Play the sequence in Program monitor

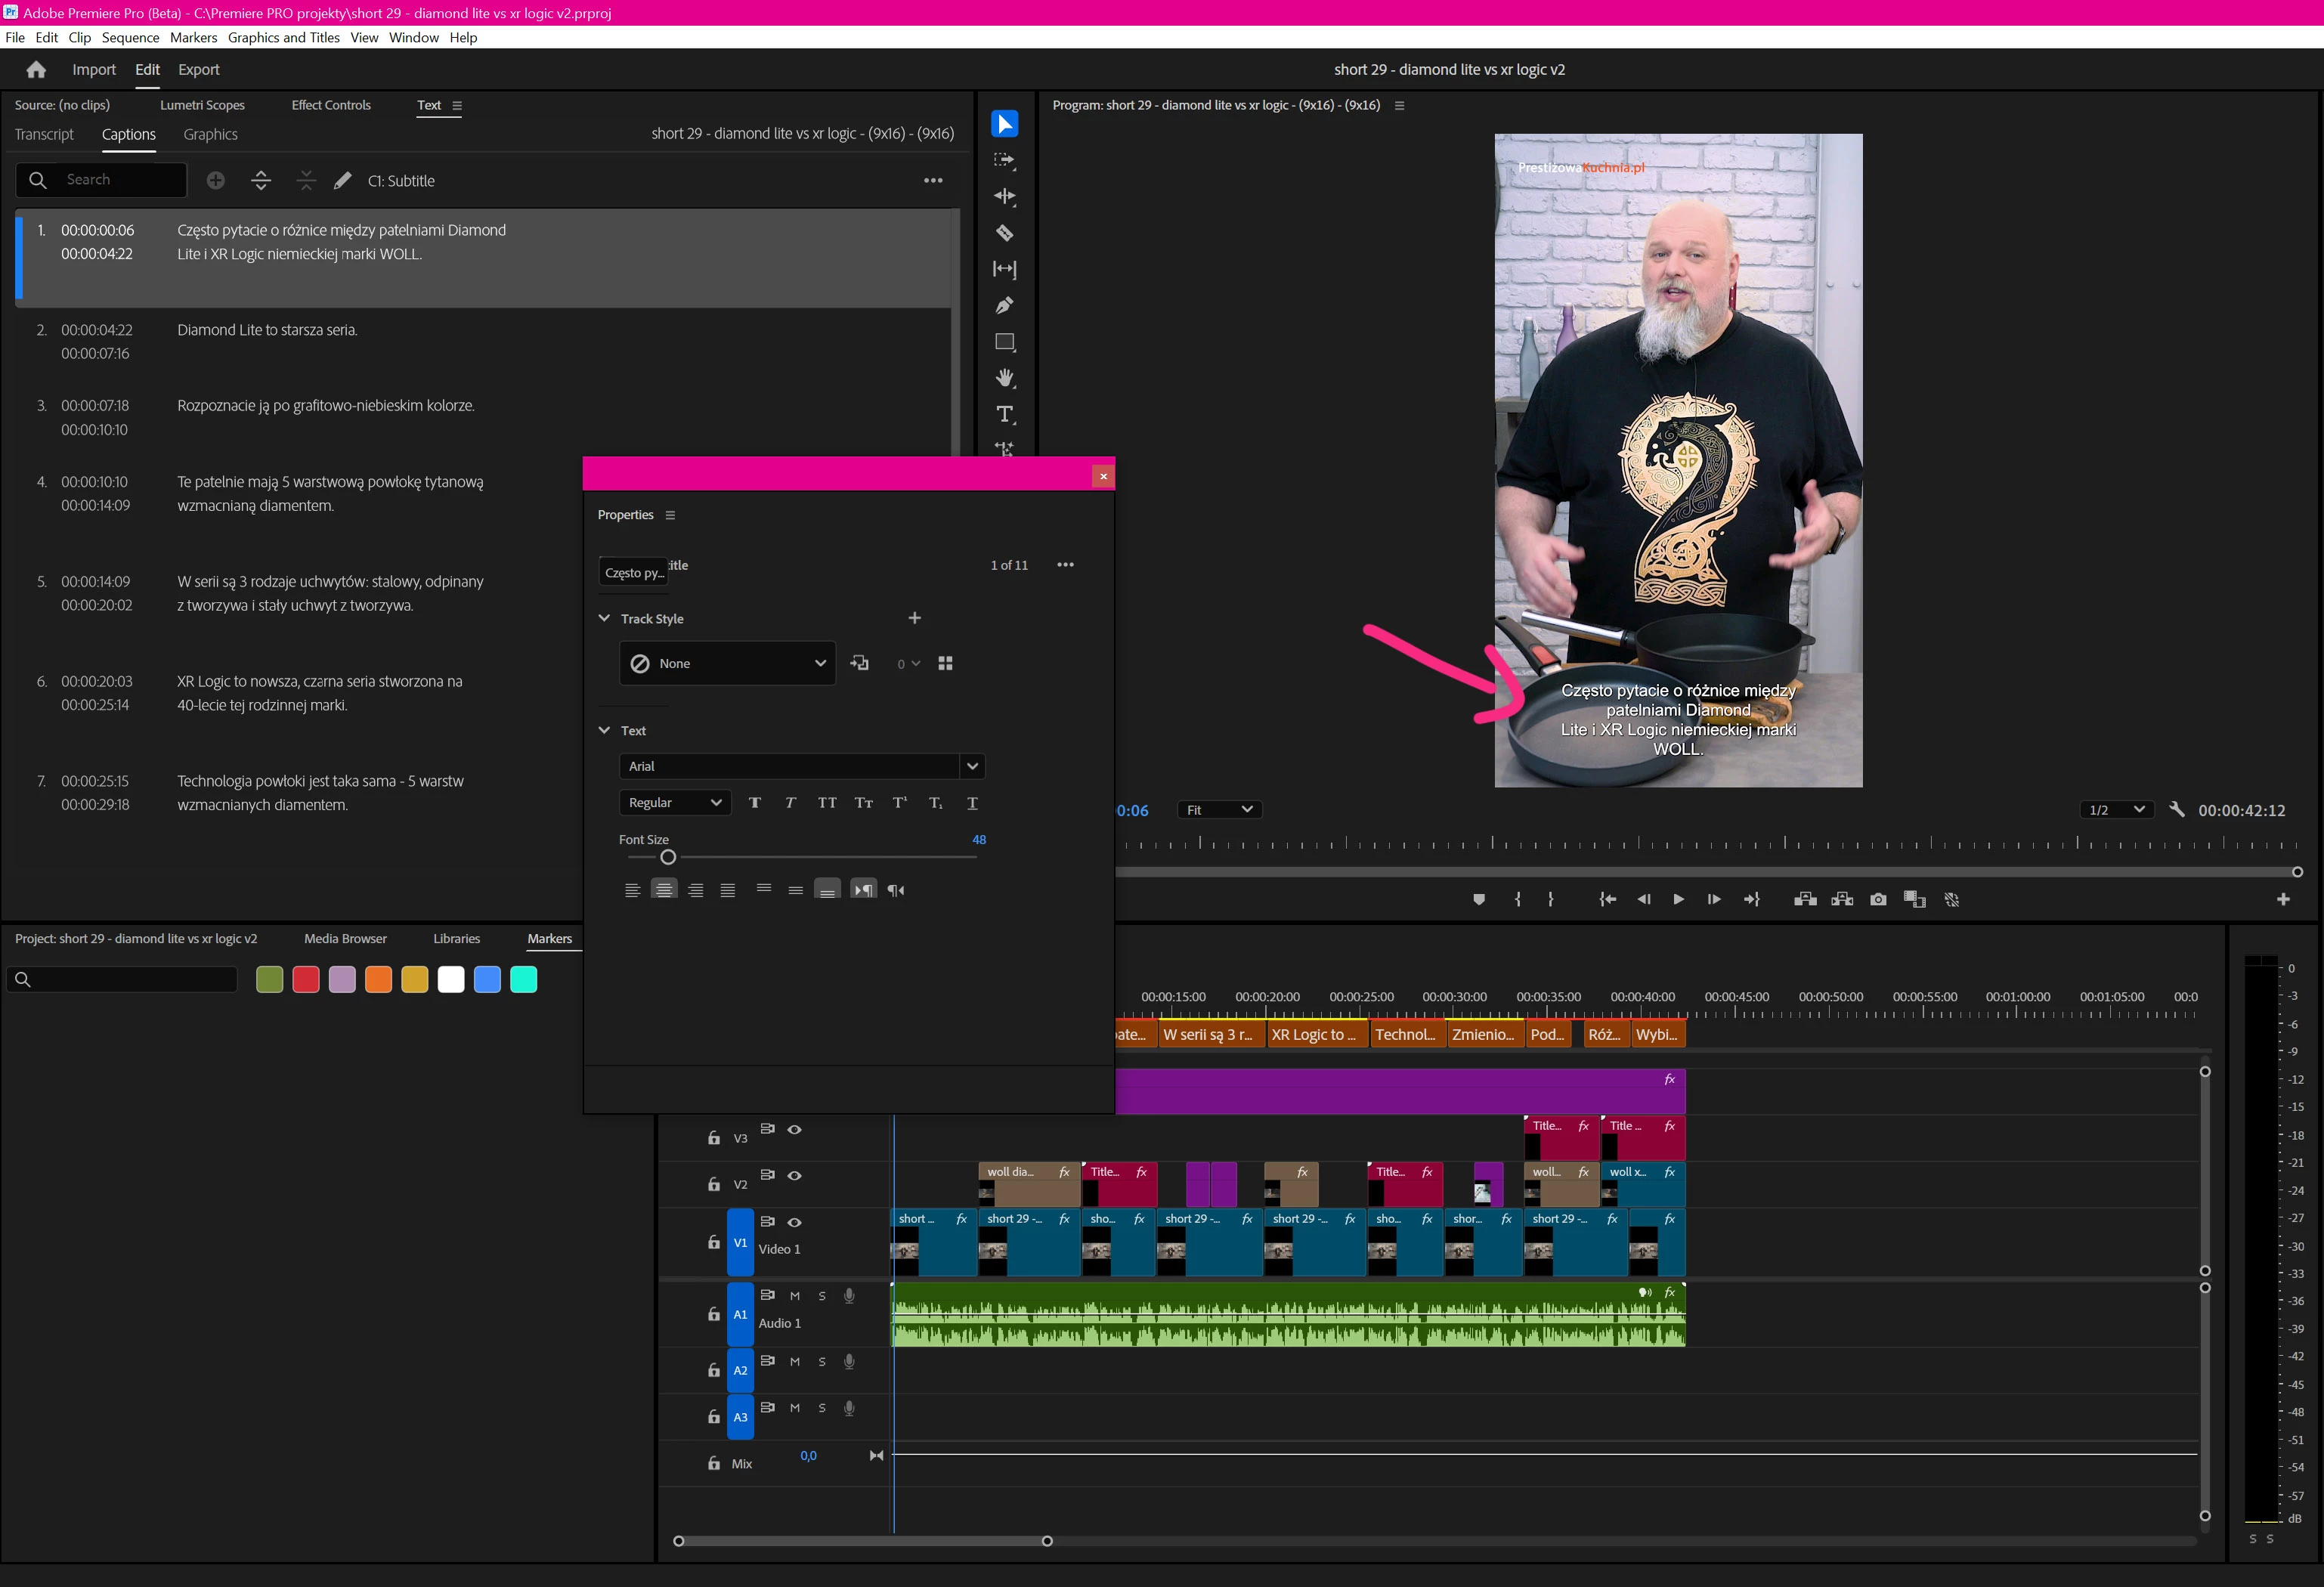1678,900
